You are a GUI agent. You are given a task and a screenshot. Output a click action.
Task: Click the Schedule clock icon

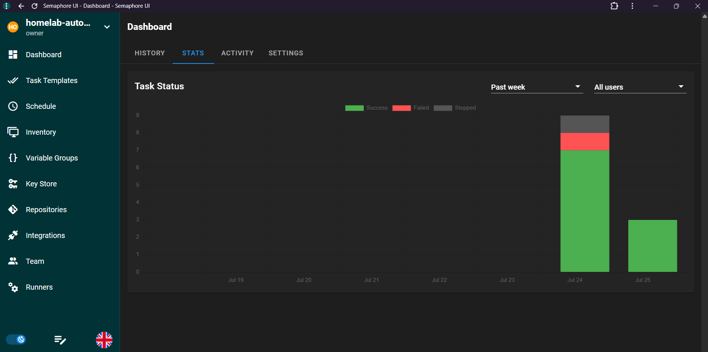pyautogui.click(x=13, y=106)
